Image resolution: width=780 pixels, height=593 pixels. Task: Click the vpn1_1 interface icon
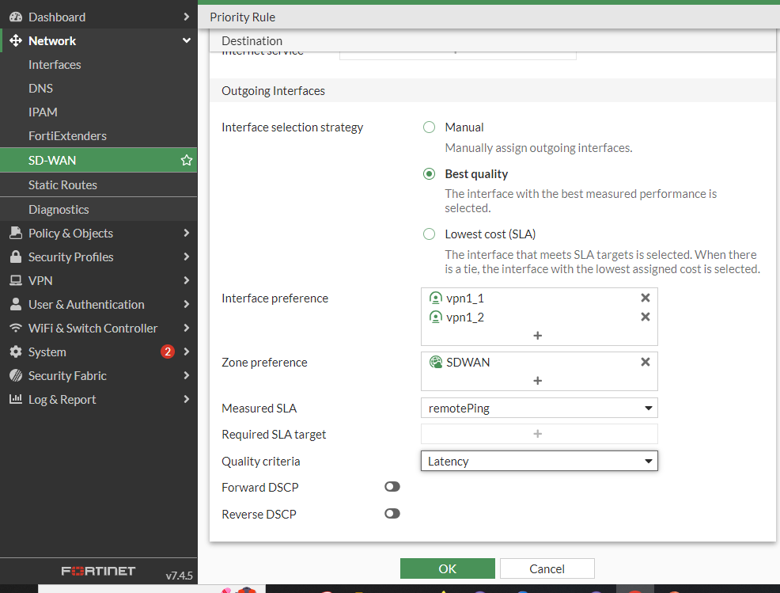(x=435, y=298)
